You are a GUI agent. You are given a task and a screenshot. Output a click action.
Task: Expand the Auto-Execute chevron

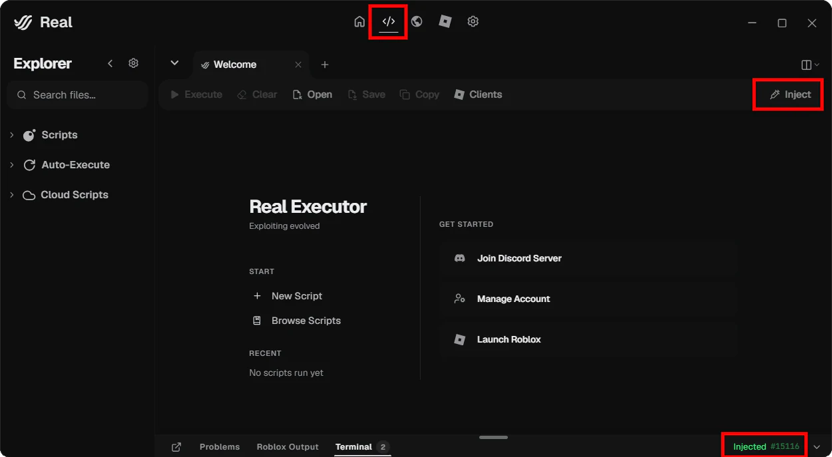11,165
